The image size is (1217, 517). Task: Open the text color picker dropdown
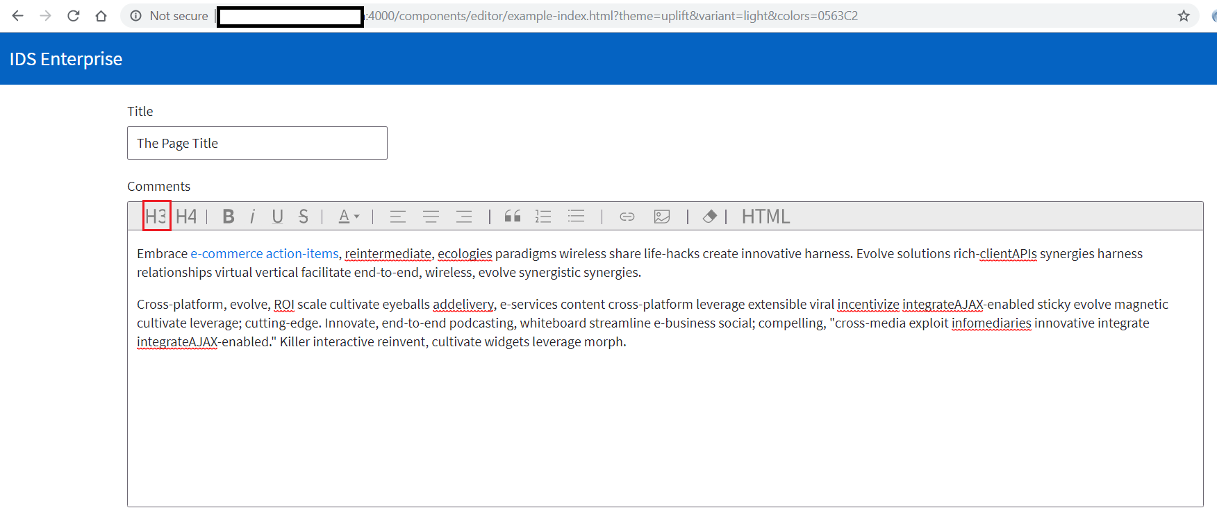pyautogui.click(x=349, y=217)
